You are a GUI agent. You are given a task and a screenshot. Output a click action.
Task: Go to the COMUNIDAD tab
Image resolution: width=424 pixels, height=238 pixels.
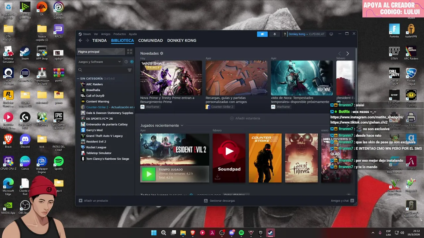[x=150, y=40]
